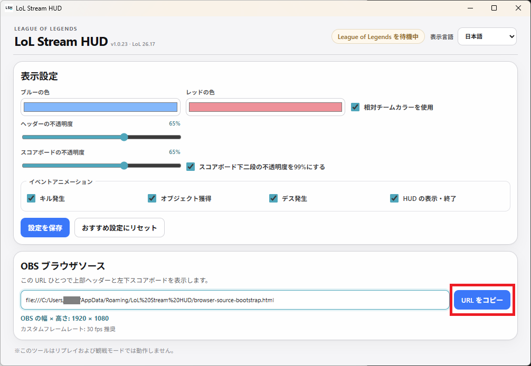
Task: Toggle スコアボード下二段の不透明度を99%にする checkbox
Action: [191, 167]
